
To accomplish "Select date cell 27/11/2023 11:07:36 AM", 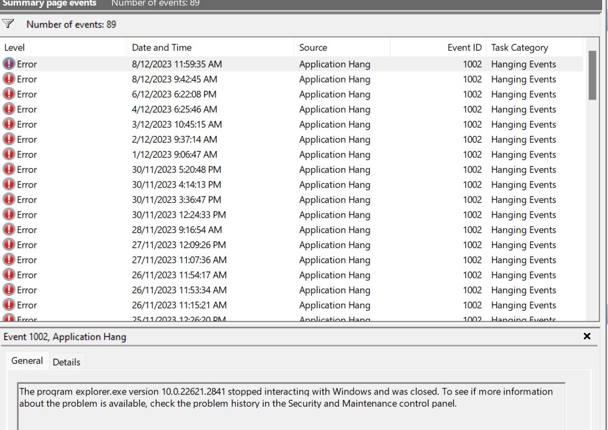I will [x=179, y=260].
